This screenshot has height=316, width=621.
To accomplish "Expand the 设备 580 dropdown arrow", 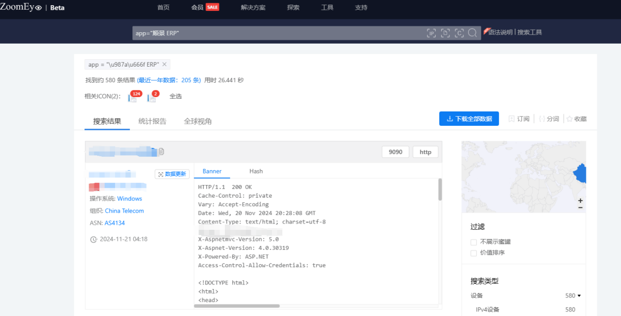I will (x=579, y=296).
